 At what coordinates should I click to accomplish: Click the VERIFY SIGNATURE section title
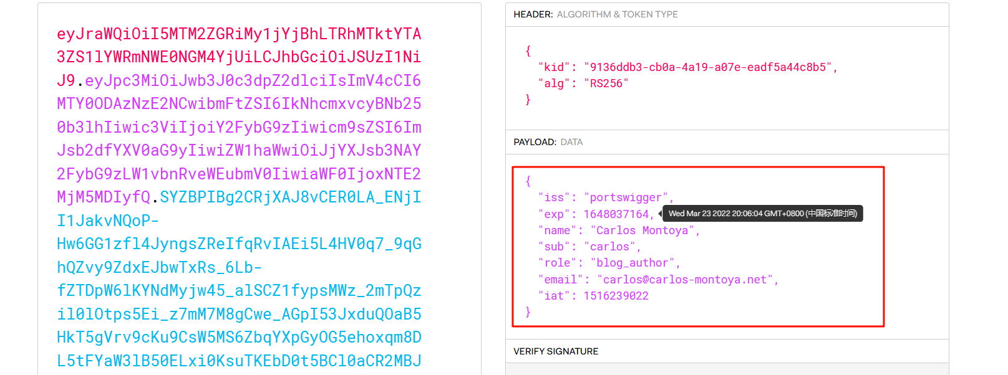(555, 351)
